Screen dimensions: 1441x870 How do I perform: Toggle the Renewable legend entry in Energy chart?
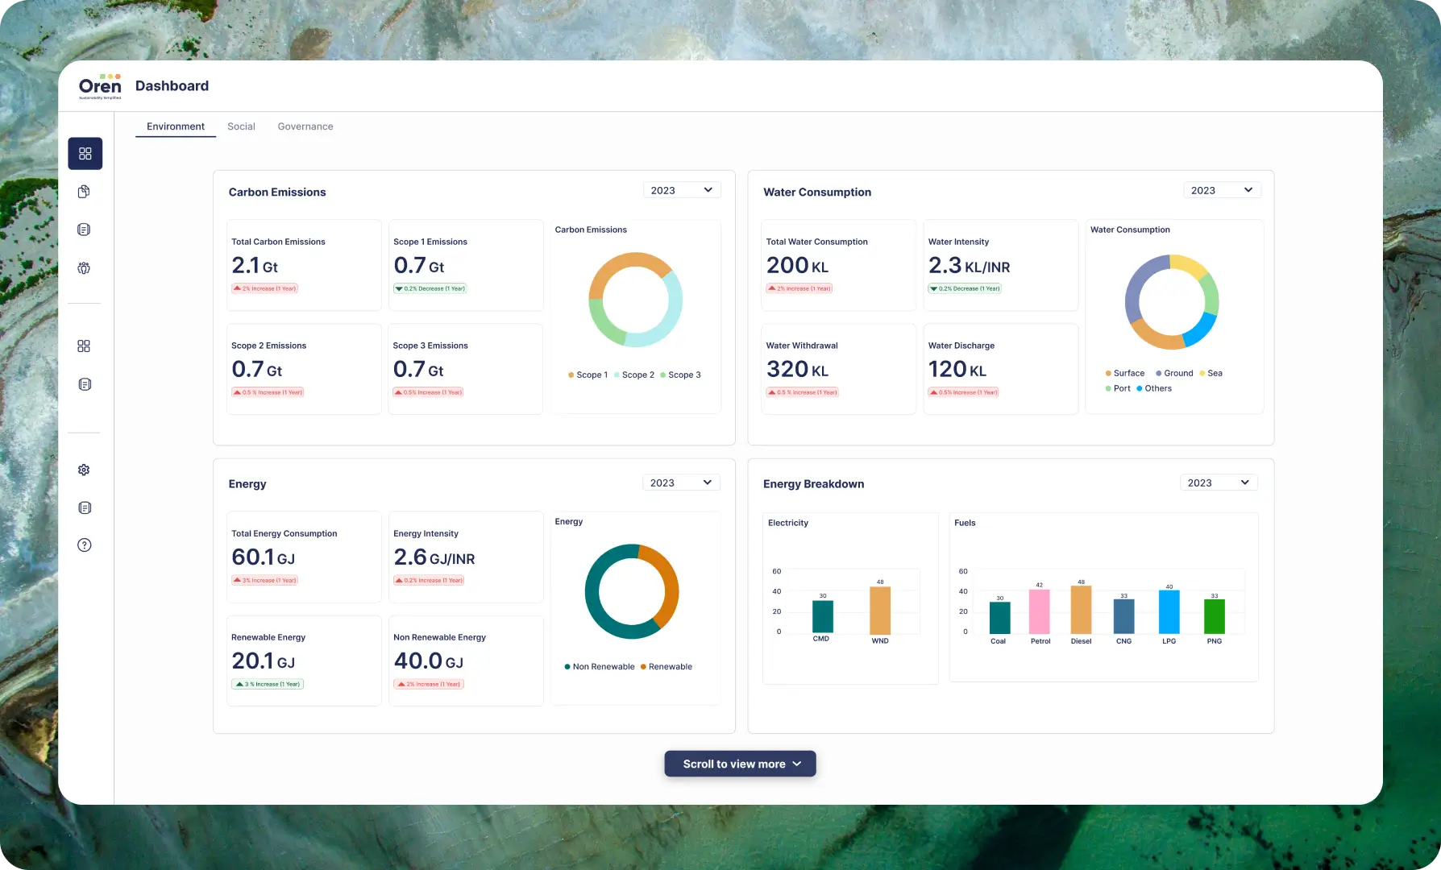667,666
